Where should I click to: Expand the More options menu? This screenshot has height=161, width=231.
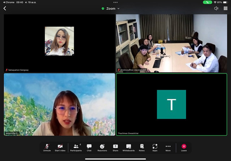[168, 147]
